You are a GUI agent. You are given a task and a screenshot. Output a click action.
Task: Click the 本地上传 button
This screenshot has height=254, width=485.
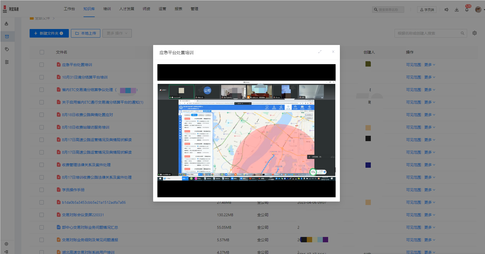(x=86, y=33)
